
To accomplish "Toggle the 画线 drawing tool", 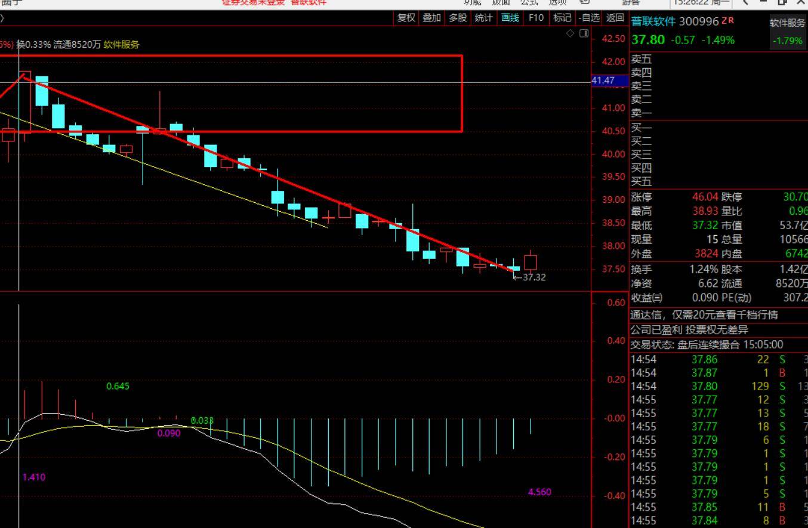I will tap(510, 18).
